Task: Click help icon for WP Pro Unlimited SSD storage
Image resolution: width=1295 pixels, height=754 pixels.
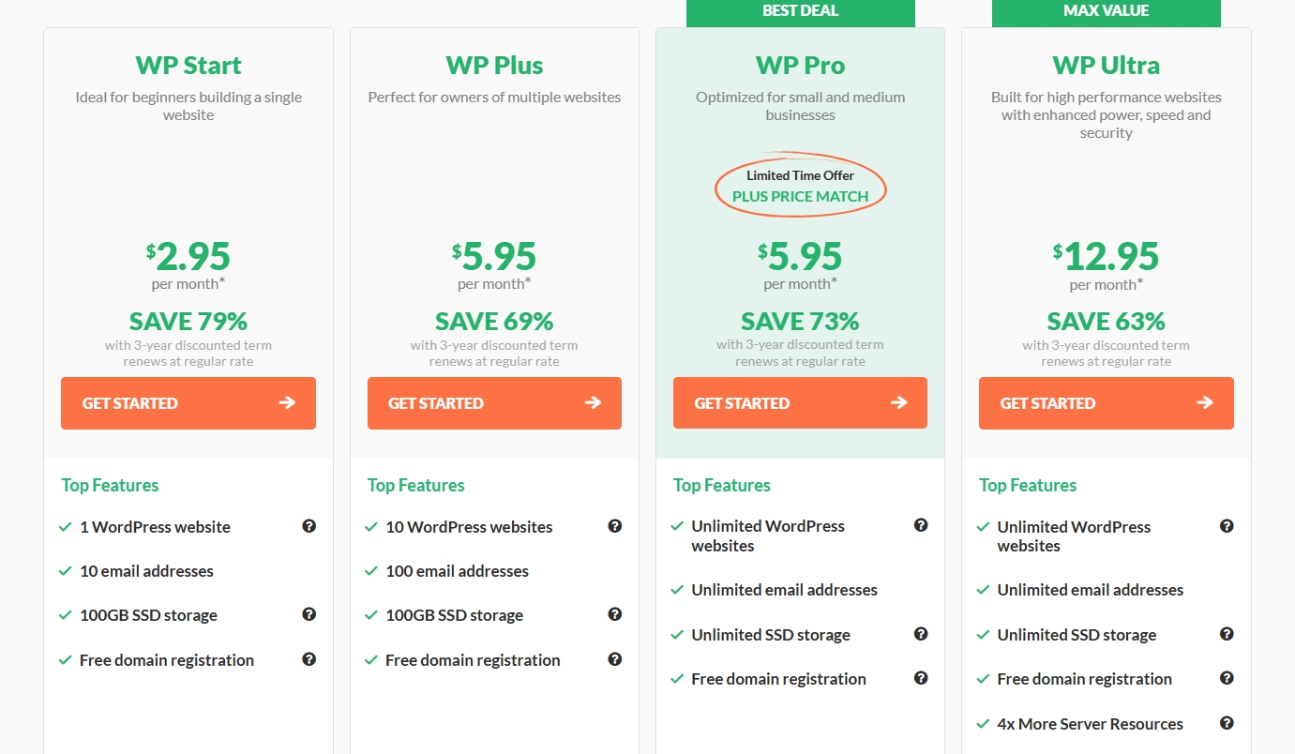Action: click(x=921, y=634)
